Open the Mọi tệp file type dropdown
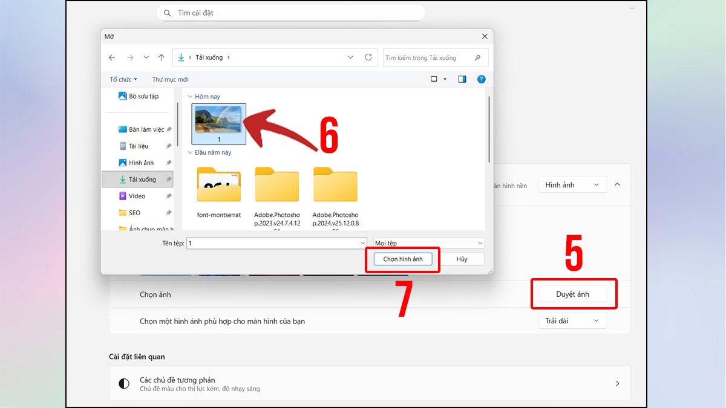The width and height of the screenshot is (726, 408). click(x=429, y=243)
